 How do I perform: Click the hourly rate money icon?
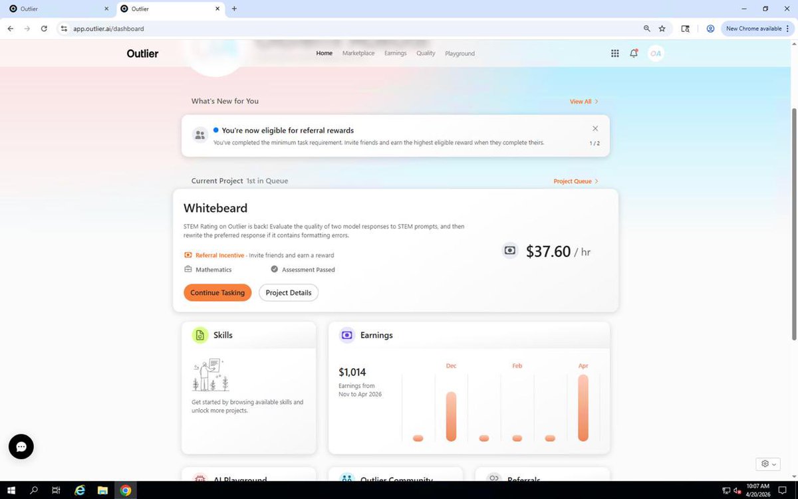pos(510,250)
